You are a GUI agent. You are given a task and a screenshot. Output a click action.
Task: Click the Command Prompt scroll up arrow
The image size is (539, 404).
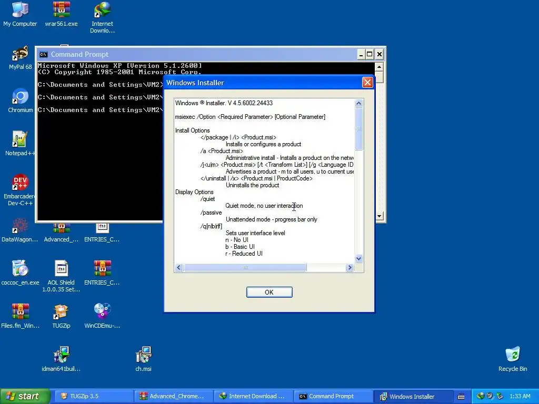point(379,67)
